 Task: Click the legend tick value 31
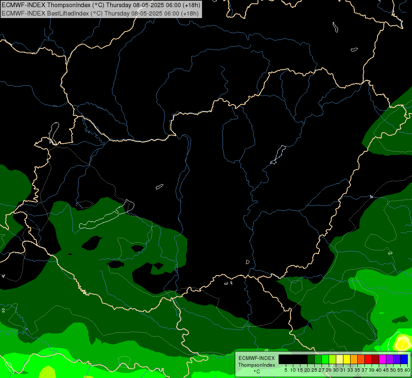tap(343, 370)
